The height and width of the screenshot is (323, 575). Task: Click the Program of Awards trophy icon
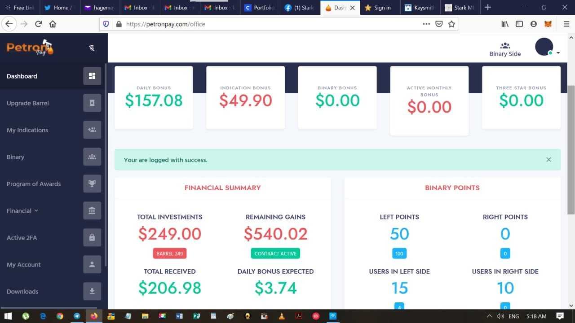pos(92,184)
